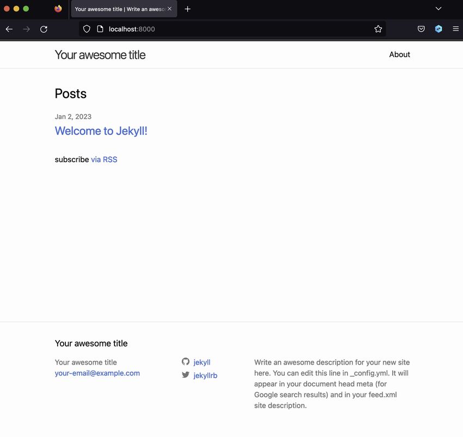Screen dimensions: 463x437
Task: Open the Pocket save icon
Action: pos(421,29)
